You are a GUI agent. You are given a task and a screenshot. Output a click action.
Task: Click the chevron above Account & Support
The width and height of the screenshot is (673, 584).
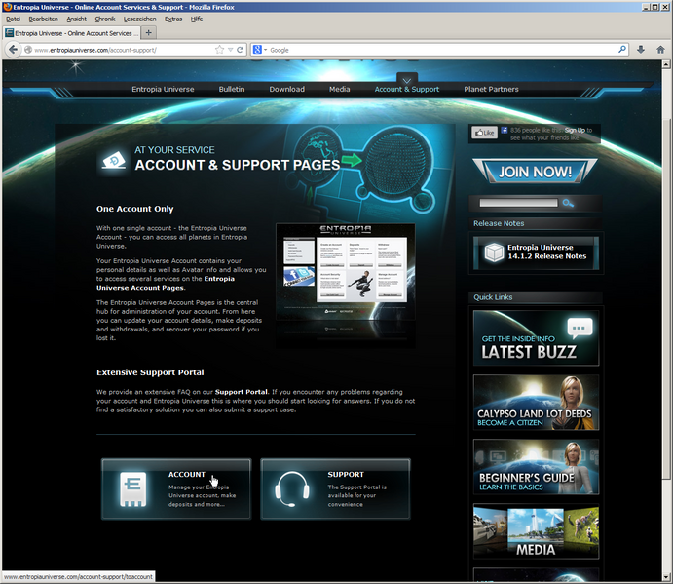tap(407, 80)
